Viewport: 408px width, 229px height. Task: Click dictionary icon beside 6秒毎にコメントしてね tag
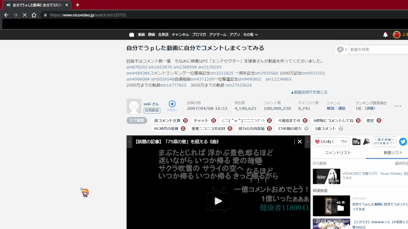click(x=358, y=120)
